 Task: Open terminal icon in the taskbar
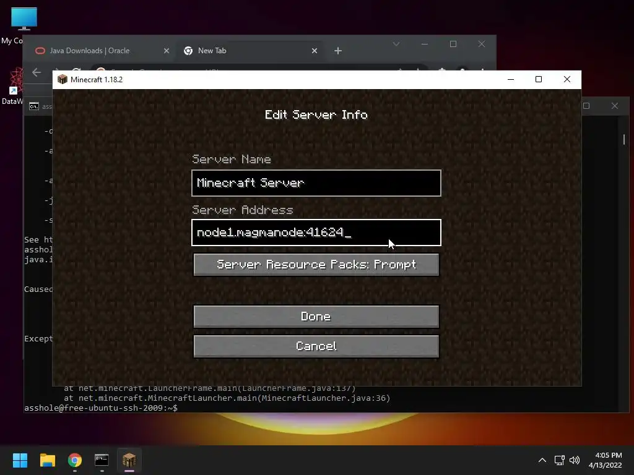click(102, 460)
